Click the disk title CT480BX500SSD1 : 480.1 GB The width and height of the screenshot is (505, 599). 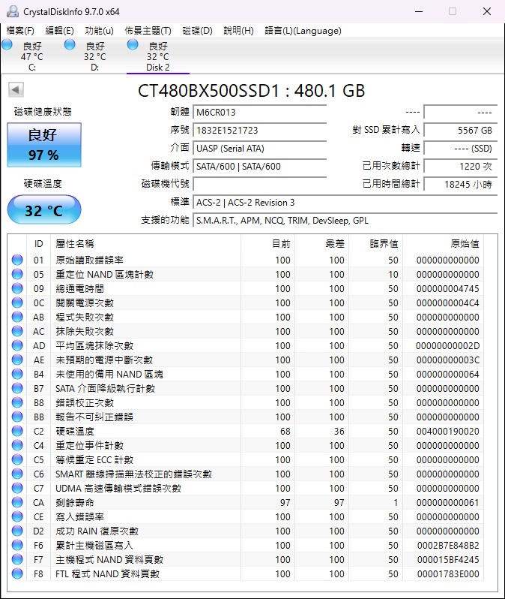pyautogui.click(x=251, y=91)
